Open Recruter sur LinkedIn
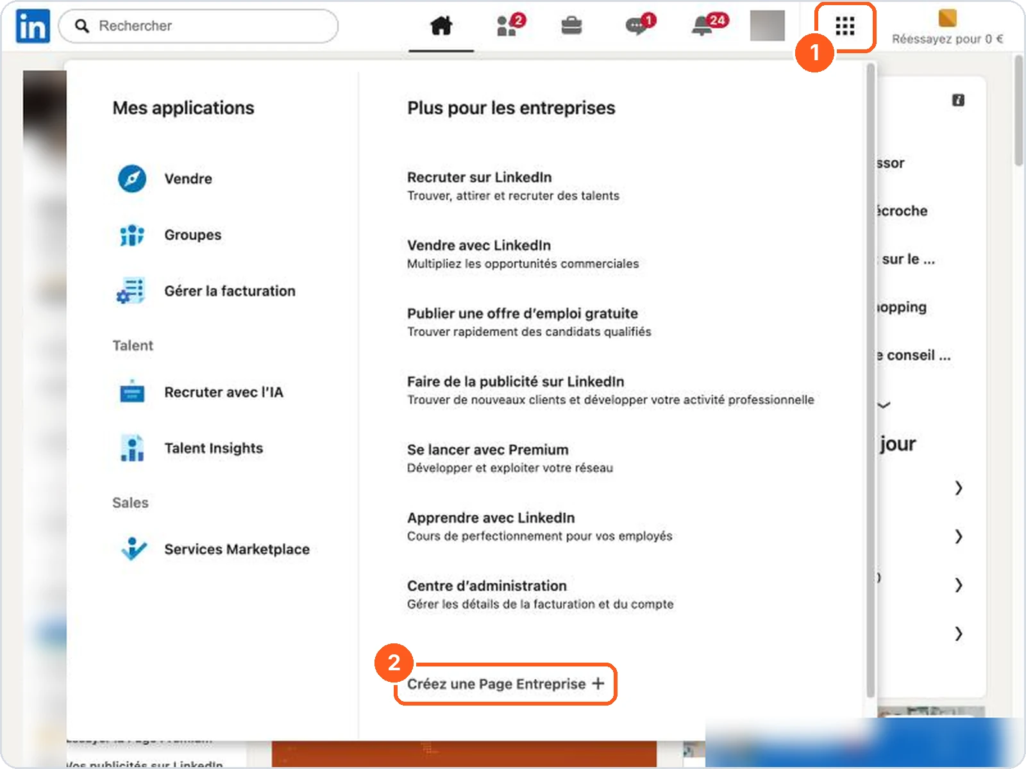1026x769 pixels. [x=513, y=186]
